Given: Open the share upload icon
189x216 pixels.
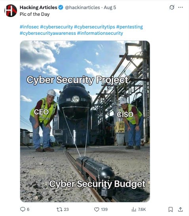Looking at the screenshot, I should coord(180,209).
